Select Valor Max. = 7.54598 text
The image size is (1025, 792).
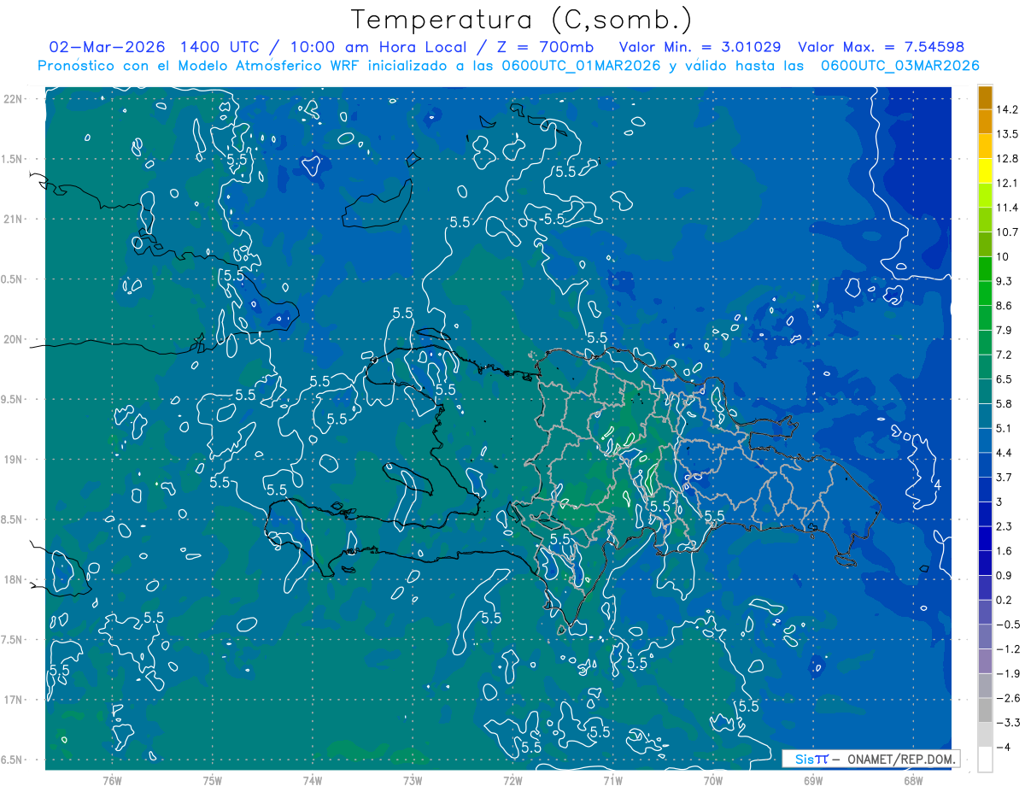881,47
